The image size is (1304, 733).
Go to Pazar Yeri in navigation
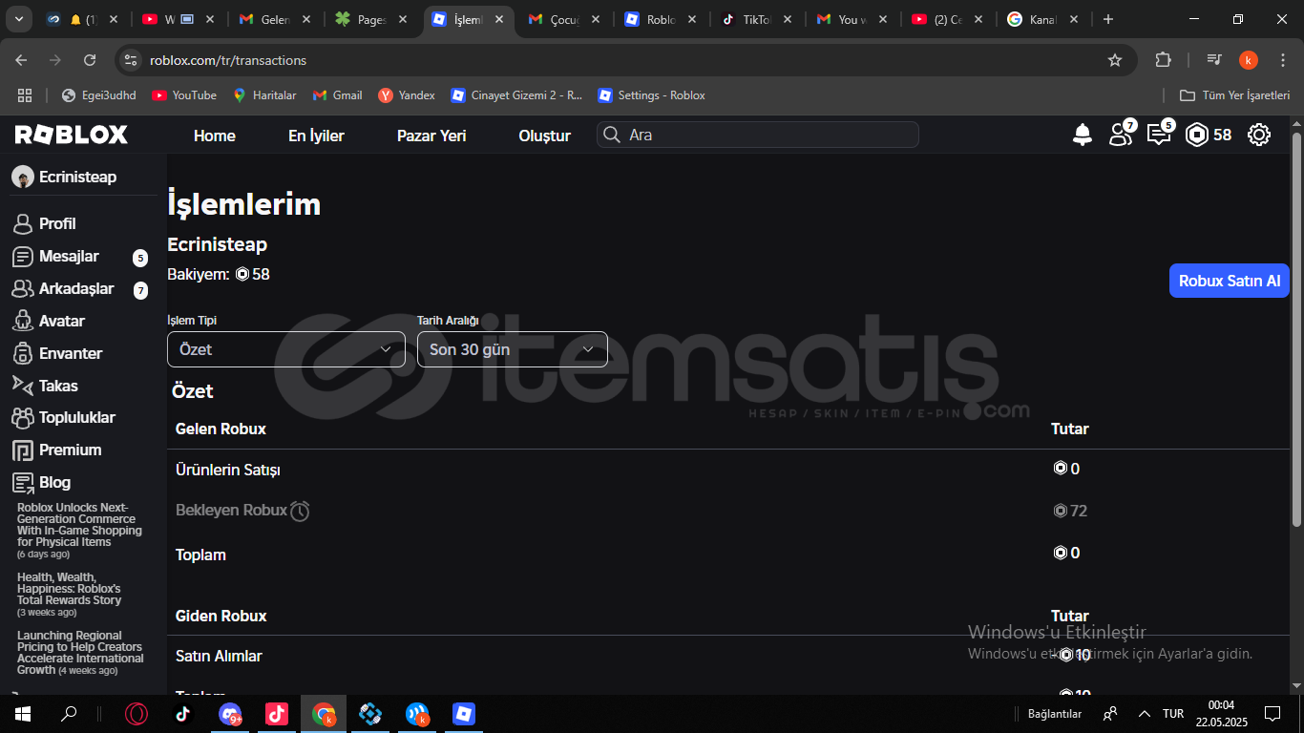click(x=431, y=136)
